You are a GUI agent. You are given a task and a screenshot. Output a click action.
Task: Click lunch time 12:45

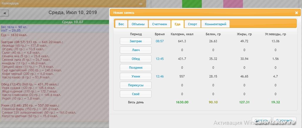[x=160, y=59]
